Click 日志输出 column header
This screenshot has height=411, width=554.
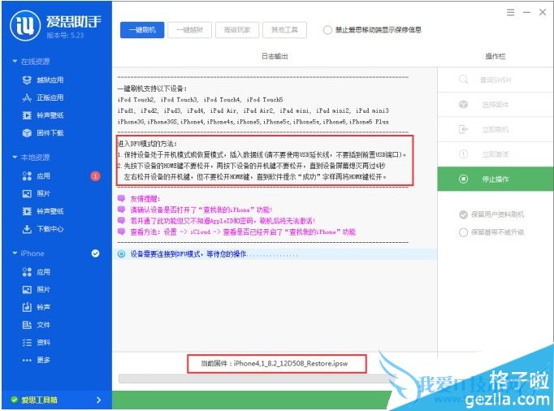275,56
